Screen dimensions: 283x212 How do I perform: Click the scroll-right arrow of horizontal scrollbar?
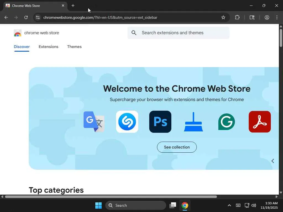(x=277, y=197)
